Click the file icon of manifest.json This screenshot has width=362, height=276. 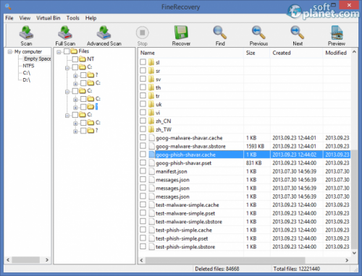click(151, 171)
